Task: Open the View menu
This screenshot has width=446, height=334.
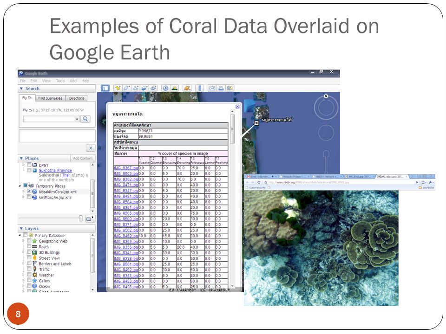Action: coord(46,81)
